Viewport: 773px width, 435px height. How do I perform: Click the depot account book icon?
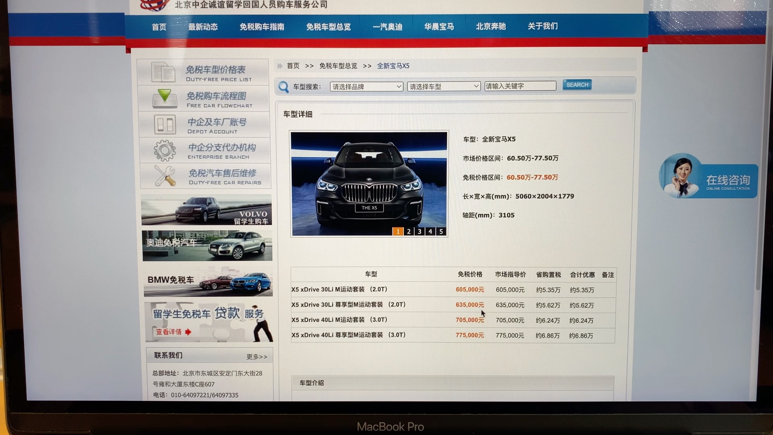165,124
